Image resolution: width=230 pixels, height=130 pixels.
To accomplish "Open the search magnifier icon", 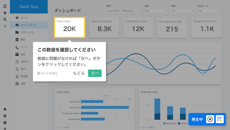I will click(x=5, y=20).
